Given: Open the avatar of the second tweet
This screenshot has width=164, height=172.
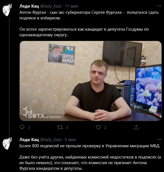Looking at the screenshot, I should [7, 143].
